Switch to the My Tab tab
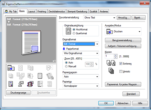The width and height of the screenshot is (151, 110). pyautogui.click(x=11, y=12)
